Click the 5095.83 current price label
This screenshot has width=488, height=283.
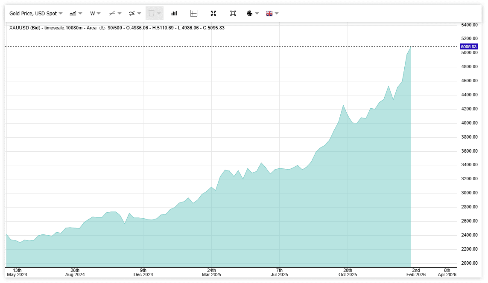pyautogui.click(x=468, y=46)
